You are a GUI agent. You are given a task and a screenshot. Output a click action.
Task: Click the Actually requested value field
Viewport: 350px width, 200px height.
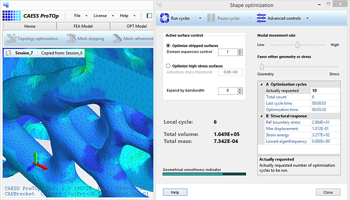322,90
